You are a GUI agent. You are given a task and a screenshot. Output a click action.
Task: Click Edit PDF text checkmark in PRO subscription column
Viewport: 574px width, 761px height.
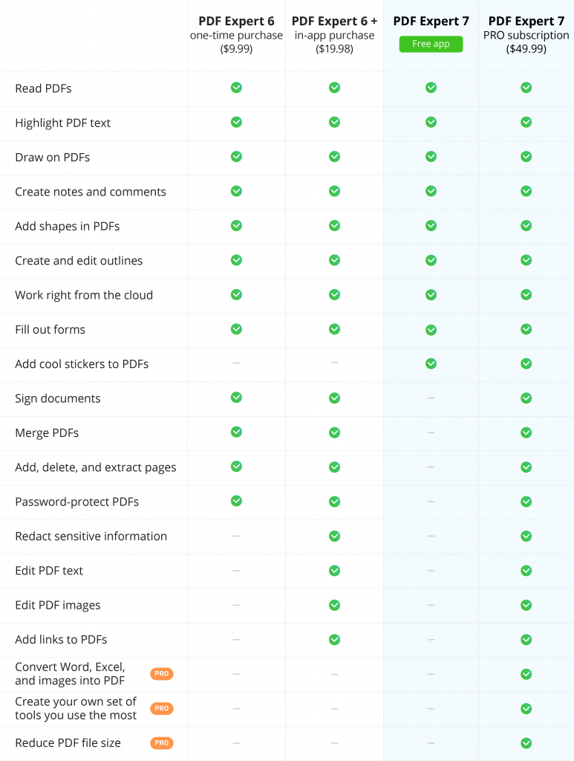pyautogui.click(x=526, y=571)
